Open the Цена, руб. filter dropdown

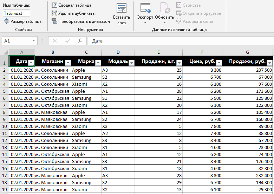[219, 63]
